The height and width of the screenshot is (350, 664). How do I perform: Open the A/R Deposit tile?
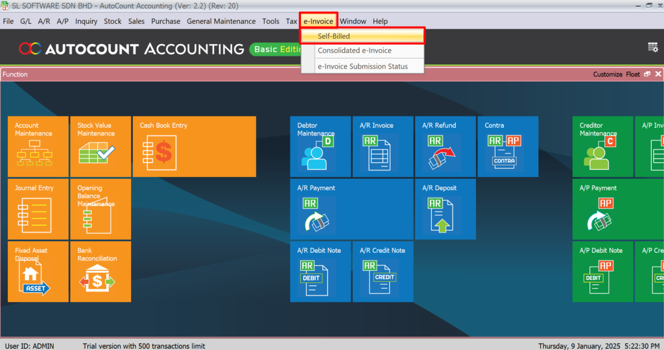pyautogui.click(x=445, y=209)
